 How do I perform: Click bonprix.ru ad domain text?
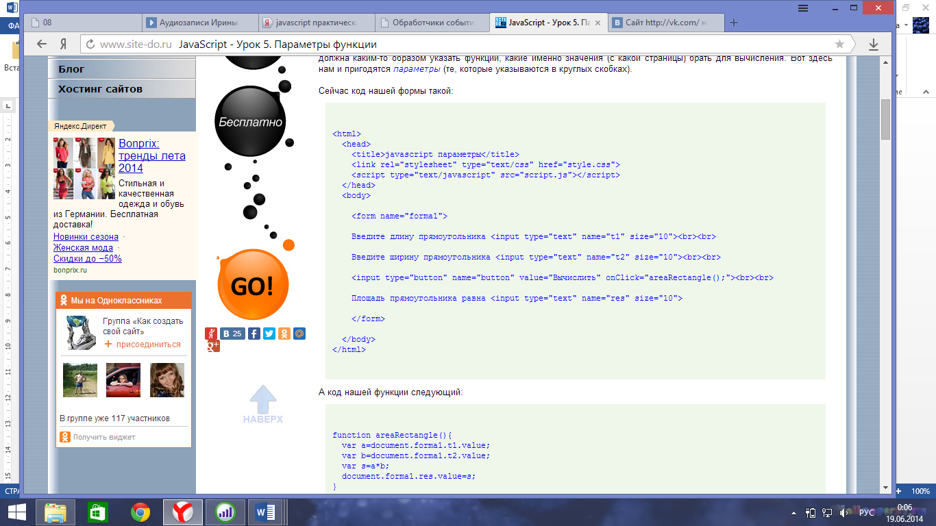71,270
